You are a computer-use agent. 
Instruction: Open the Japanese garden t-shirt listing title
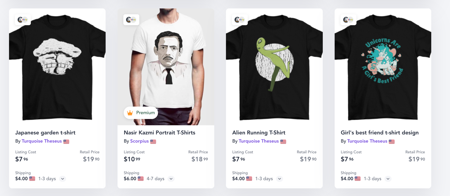(45, 133)
